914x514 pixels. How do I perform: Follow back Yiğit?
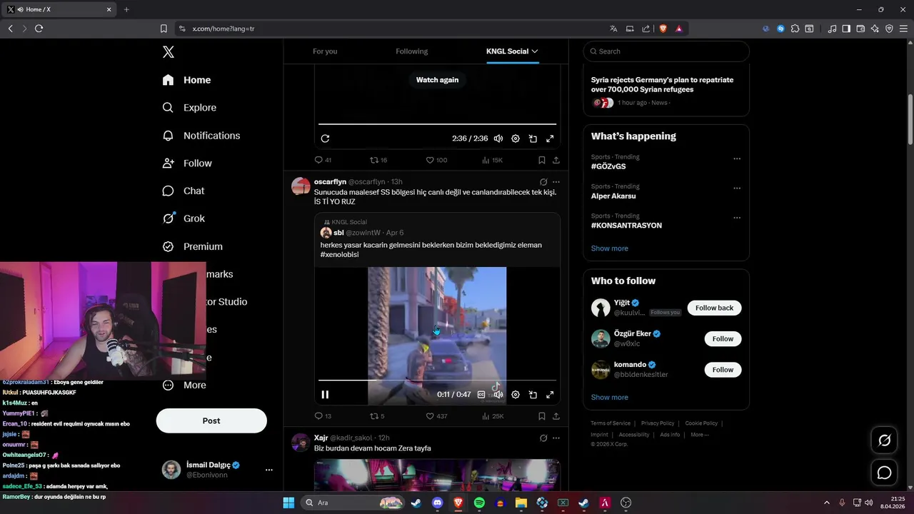click(x=714, y=308)
